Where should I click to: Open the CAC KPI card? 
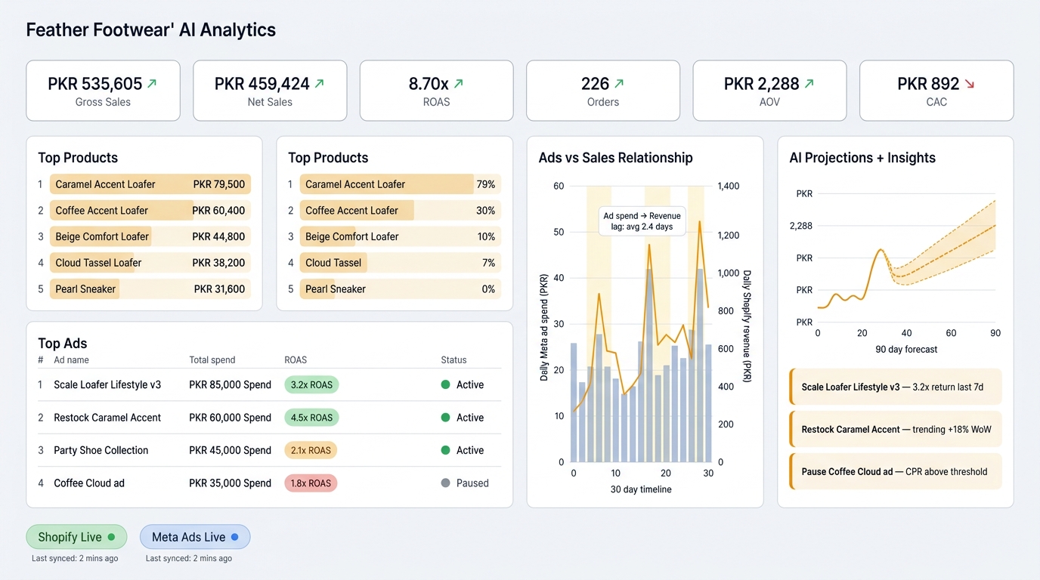(936, 91)
